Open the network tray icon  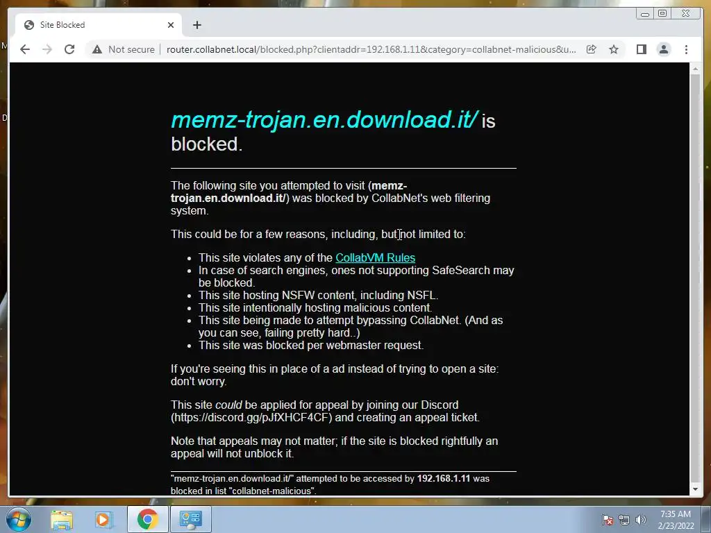[x=624, y=520]
